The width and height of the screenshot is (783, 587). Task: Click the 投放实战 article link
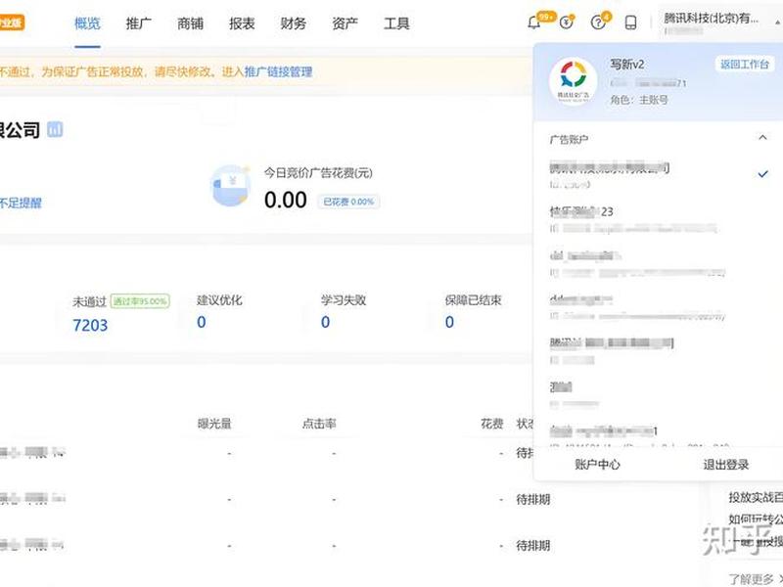pos(756,497)
